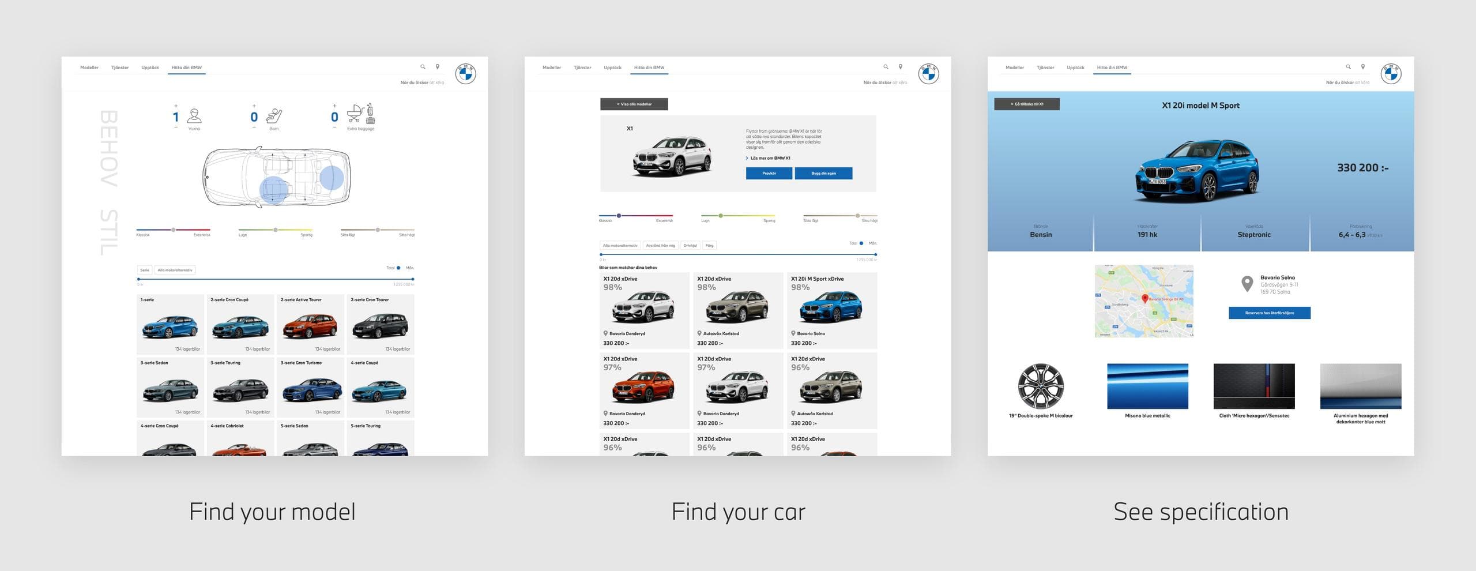Click red map marker on Solna map
Screen dimensions: 1476x571
click(1145, 299)
